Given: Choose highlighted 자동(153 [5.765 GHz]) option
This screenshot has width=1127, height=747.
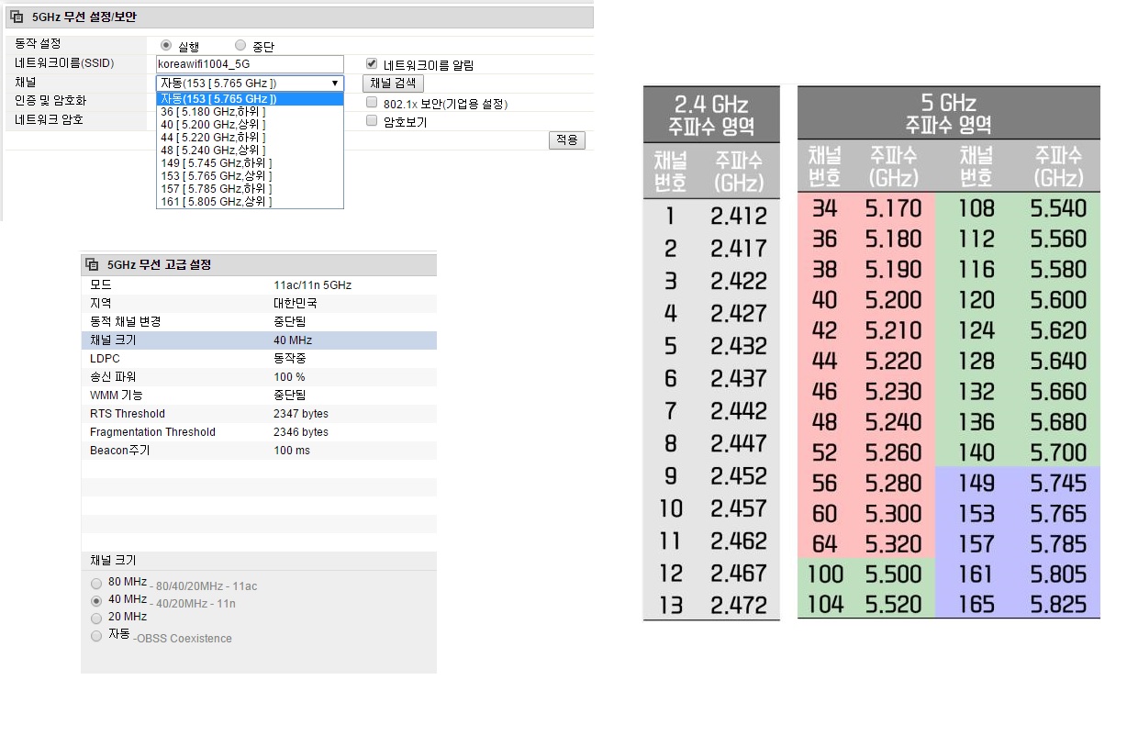Looking at the screenshot, I should (x=250, y=98).
